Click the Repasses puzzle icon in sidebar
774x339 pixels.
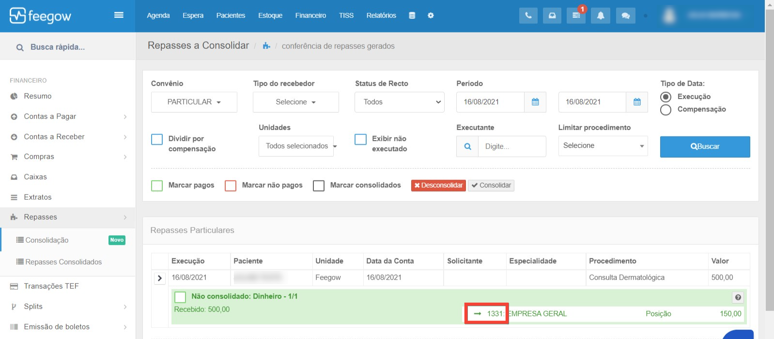(14, 217)
